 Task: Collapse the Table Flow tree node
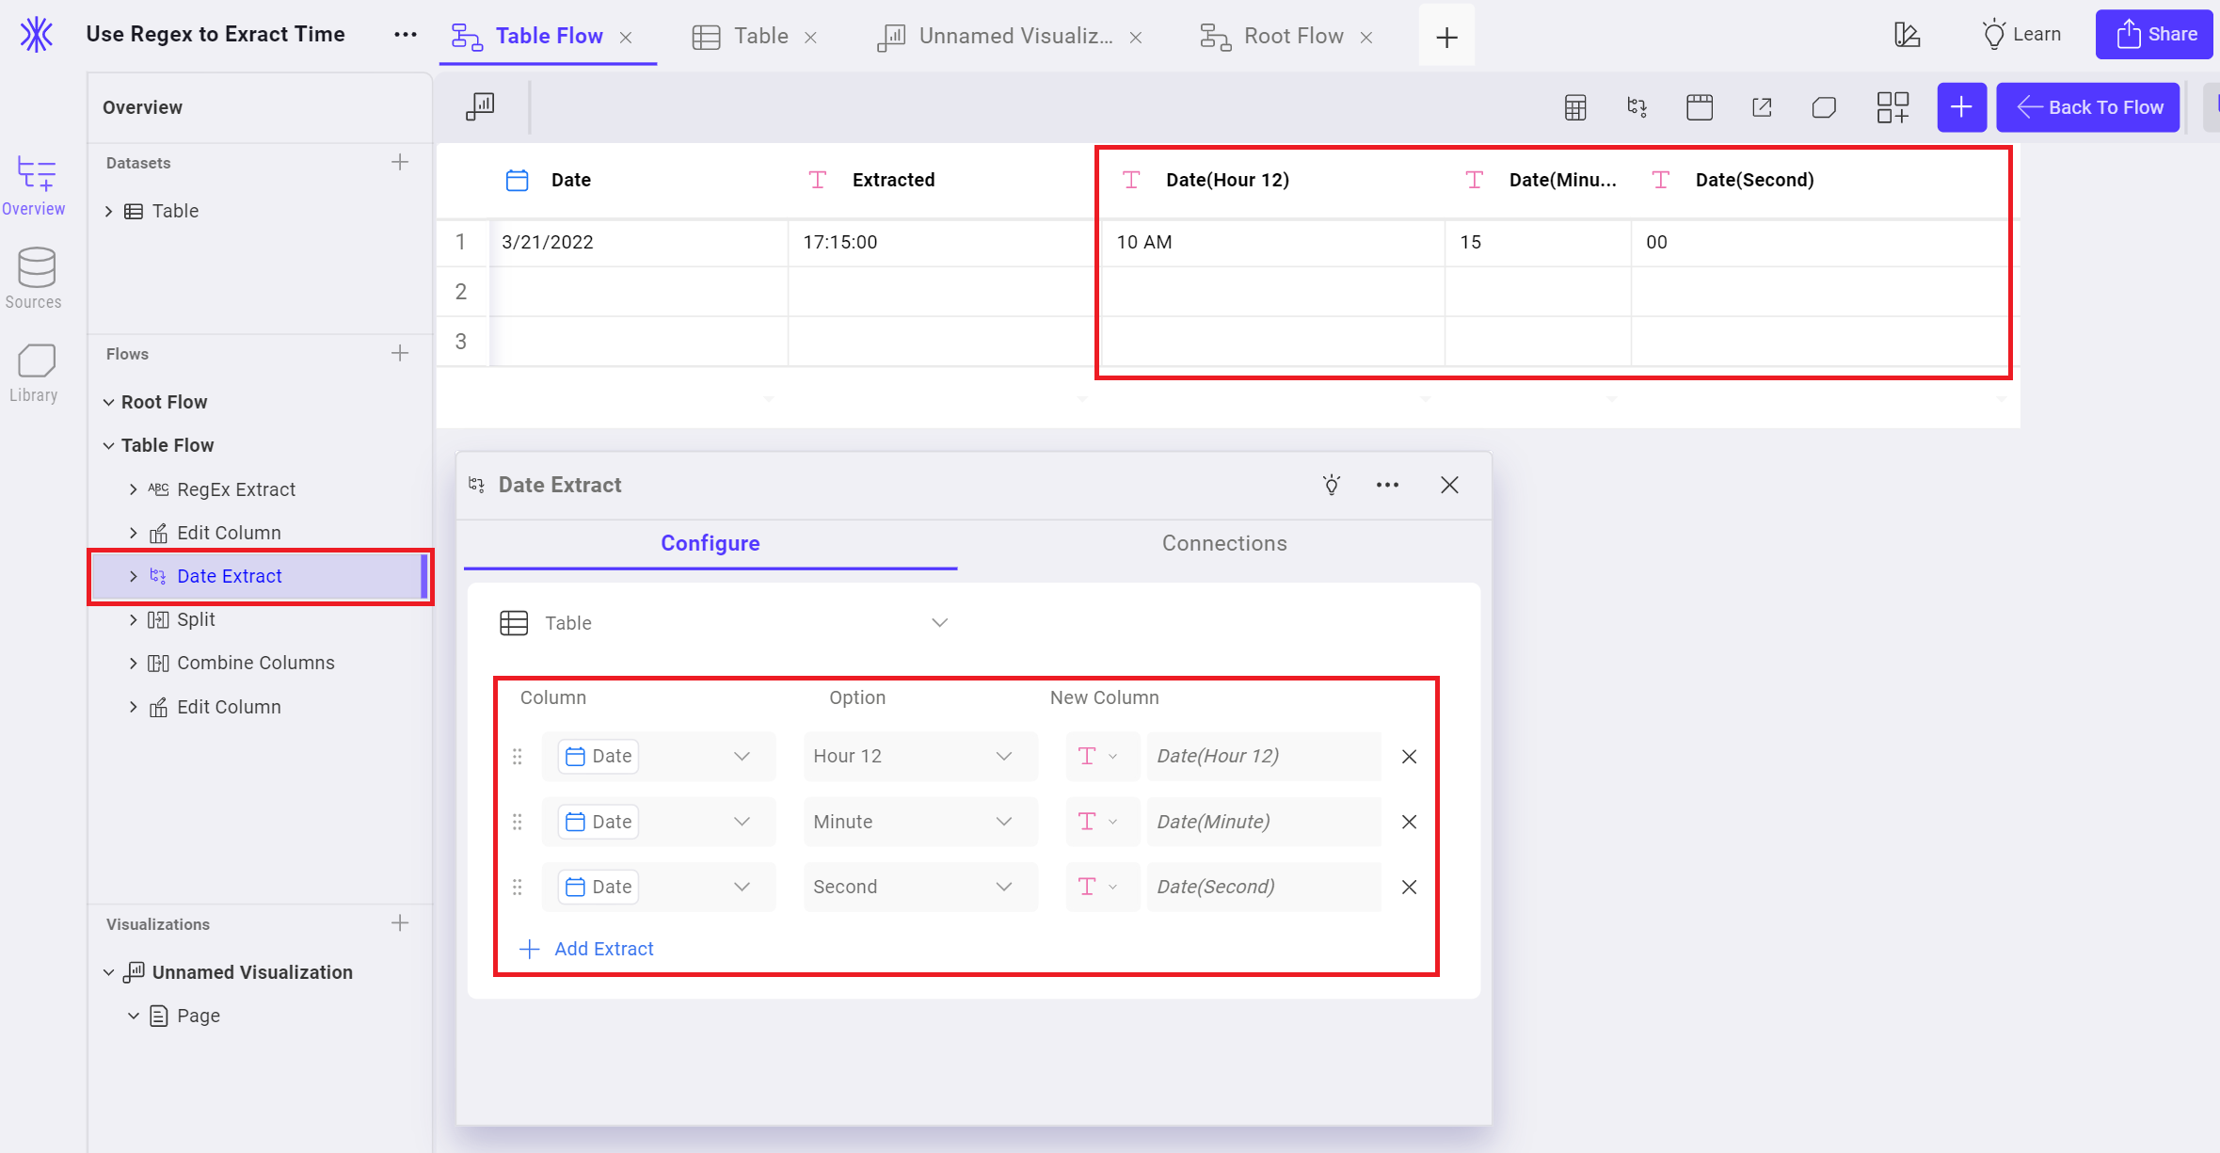108,445
